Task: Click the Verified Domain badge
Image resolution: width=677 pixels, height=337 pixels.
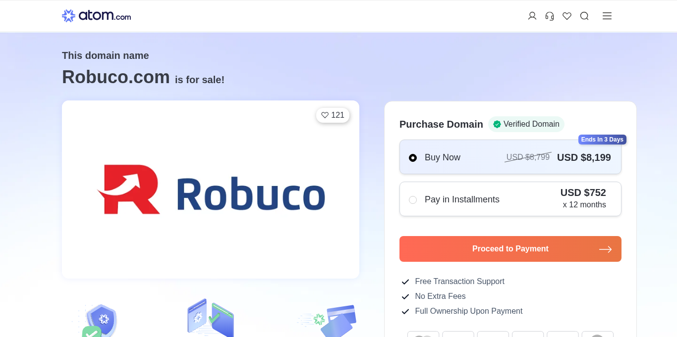Action: pos(526,124)
